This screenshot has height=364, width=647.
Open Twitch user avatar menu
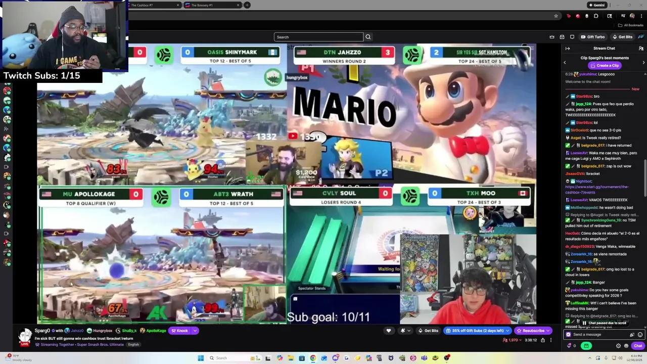[641, 37]
